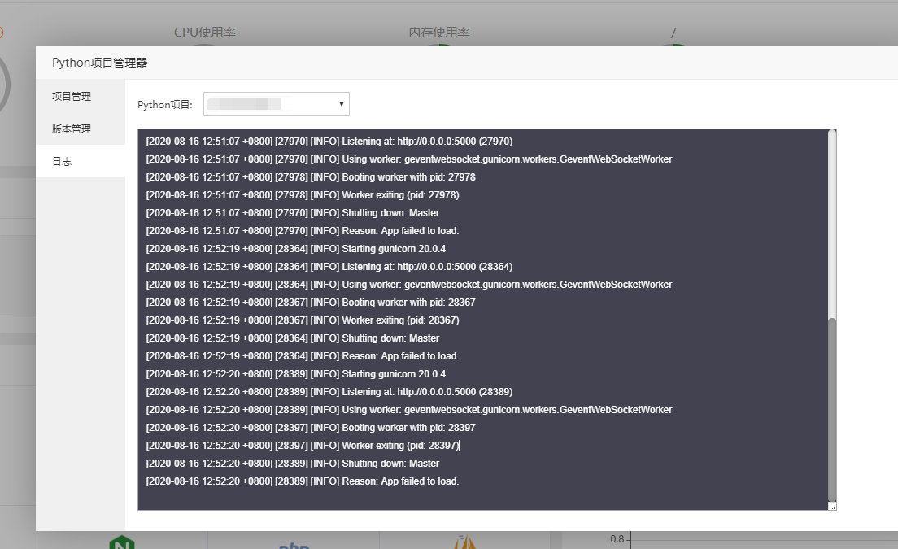The height and width of the screenshot is (549, 898).
Task: Click log line 'Starting gunicorn 20.0.4' at 12:52:20
Action: click(x=295, y=374)
